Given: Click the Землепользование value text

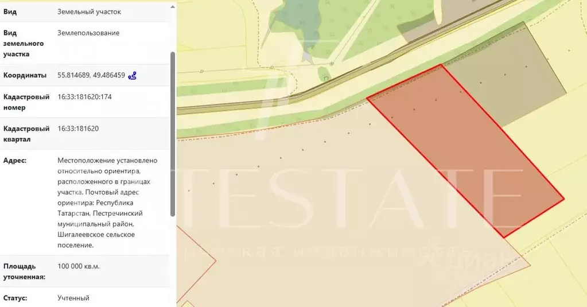Looking at the screenshot, I should pyautogui.click(x=88, y=33).
